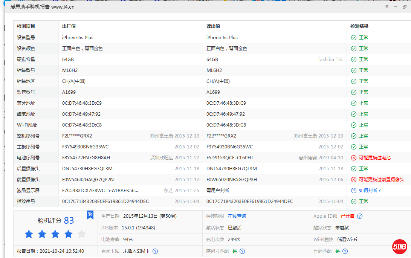Click the help icon beside 序列号匹配
This screenshot has height=258, width=411.
(x=242, y=251)
